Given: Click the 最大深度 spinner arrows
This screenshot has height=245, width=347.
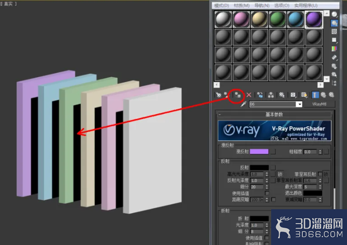Looking at the screenshot, I should coord(320,187).
